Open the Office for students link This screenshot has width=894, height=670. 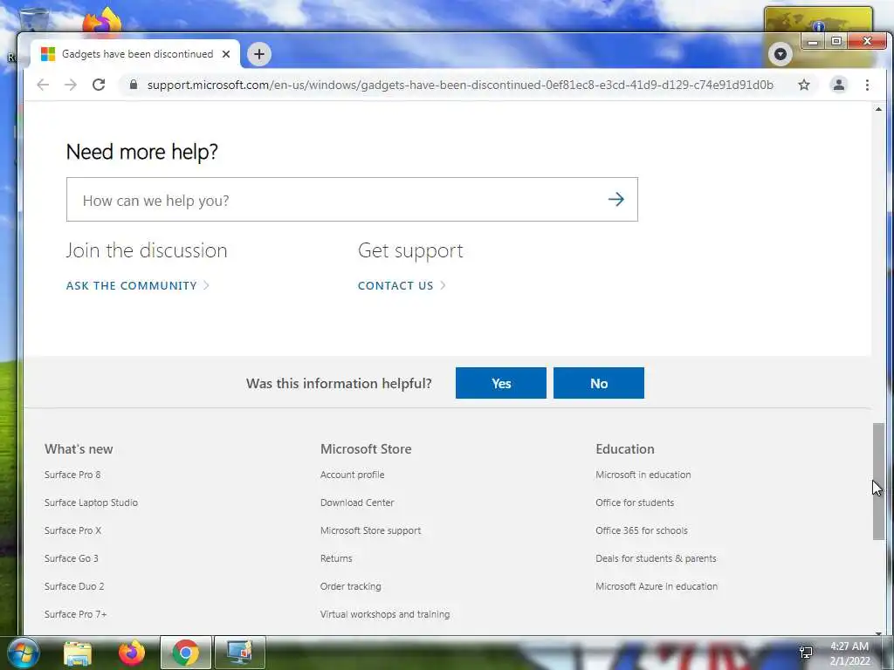click(x=635, y=502)
